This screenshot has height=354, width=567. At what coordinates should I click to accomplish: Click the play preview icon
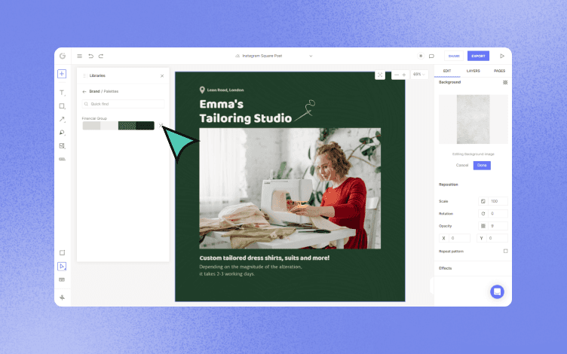502,56
